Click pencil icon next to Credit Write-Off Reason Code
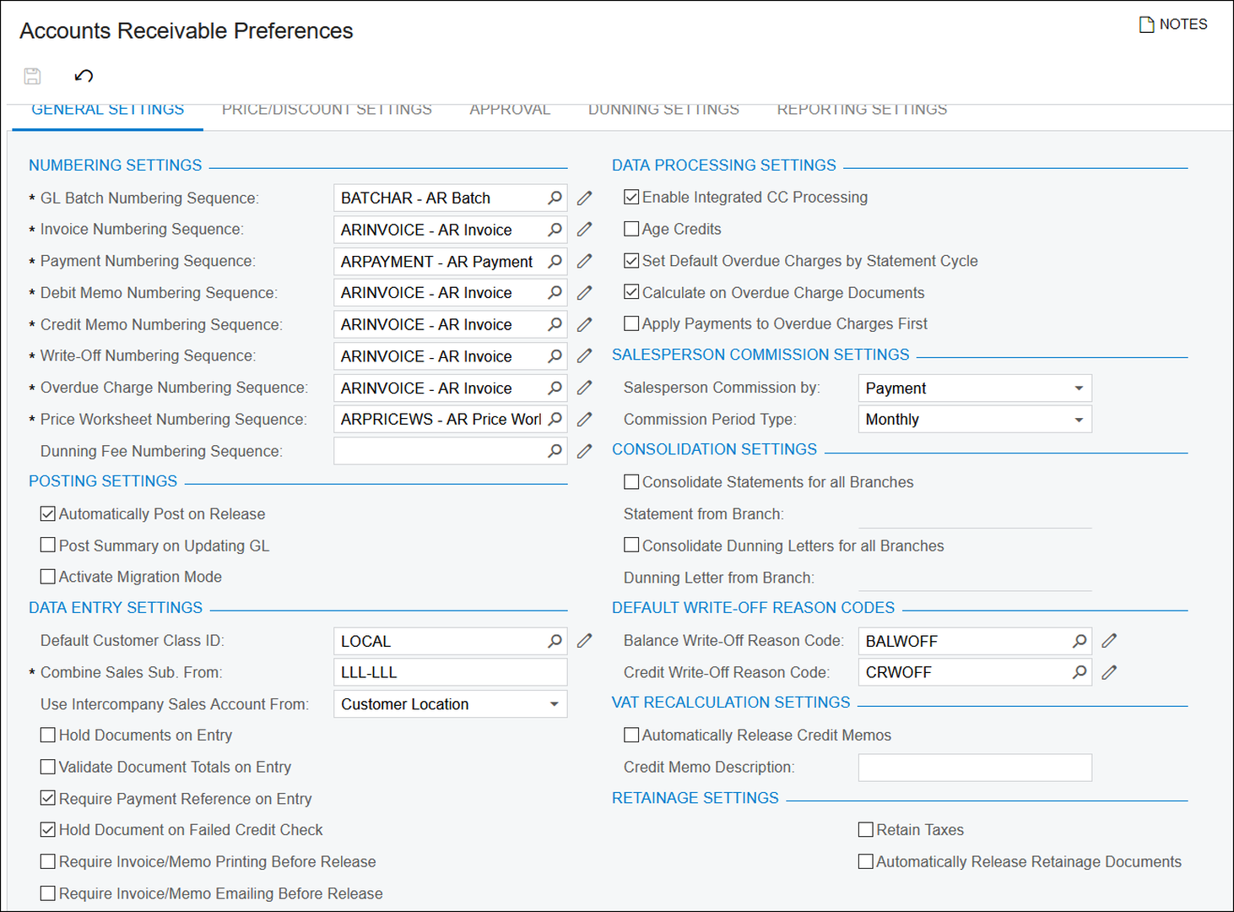The height and width of the screenshot is (912, 1234). point(1109,672)
